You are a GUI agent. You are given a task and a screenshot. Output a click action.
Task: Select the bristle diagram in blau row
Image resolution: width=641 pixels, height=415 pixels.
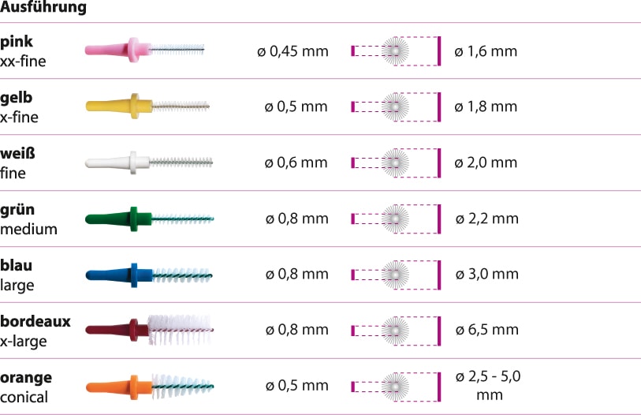coord(396,275)
